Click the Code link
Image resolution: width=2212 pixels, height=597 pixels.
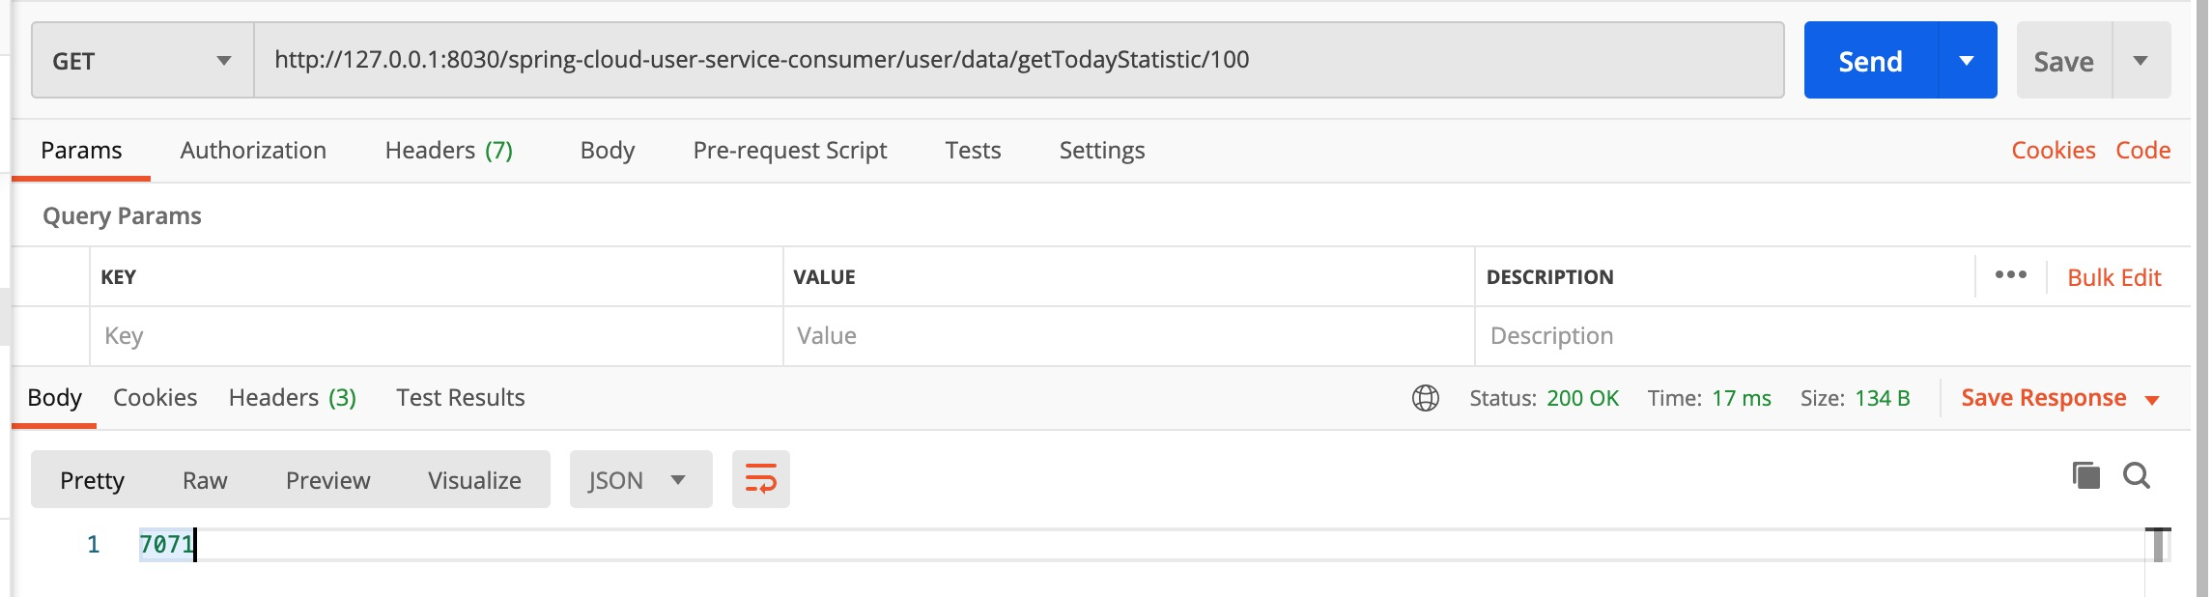[2142, 151]
